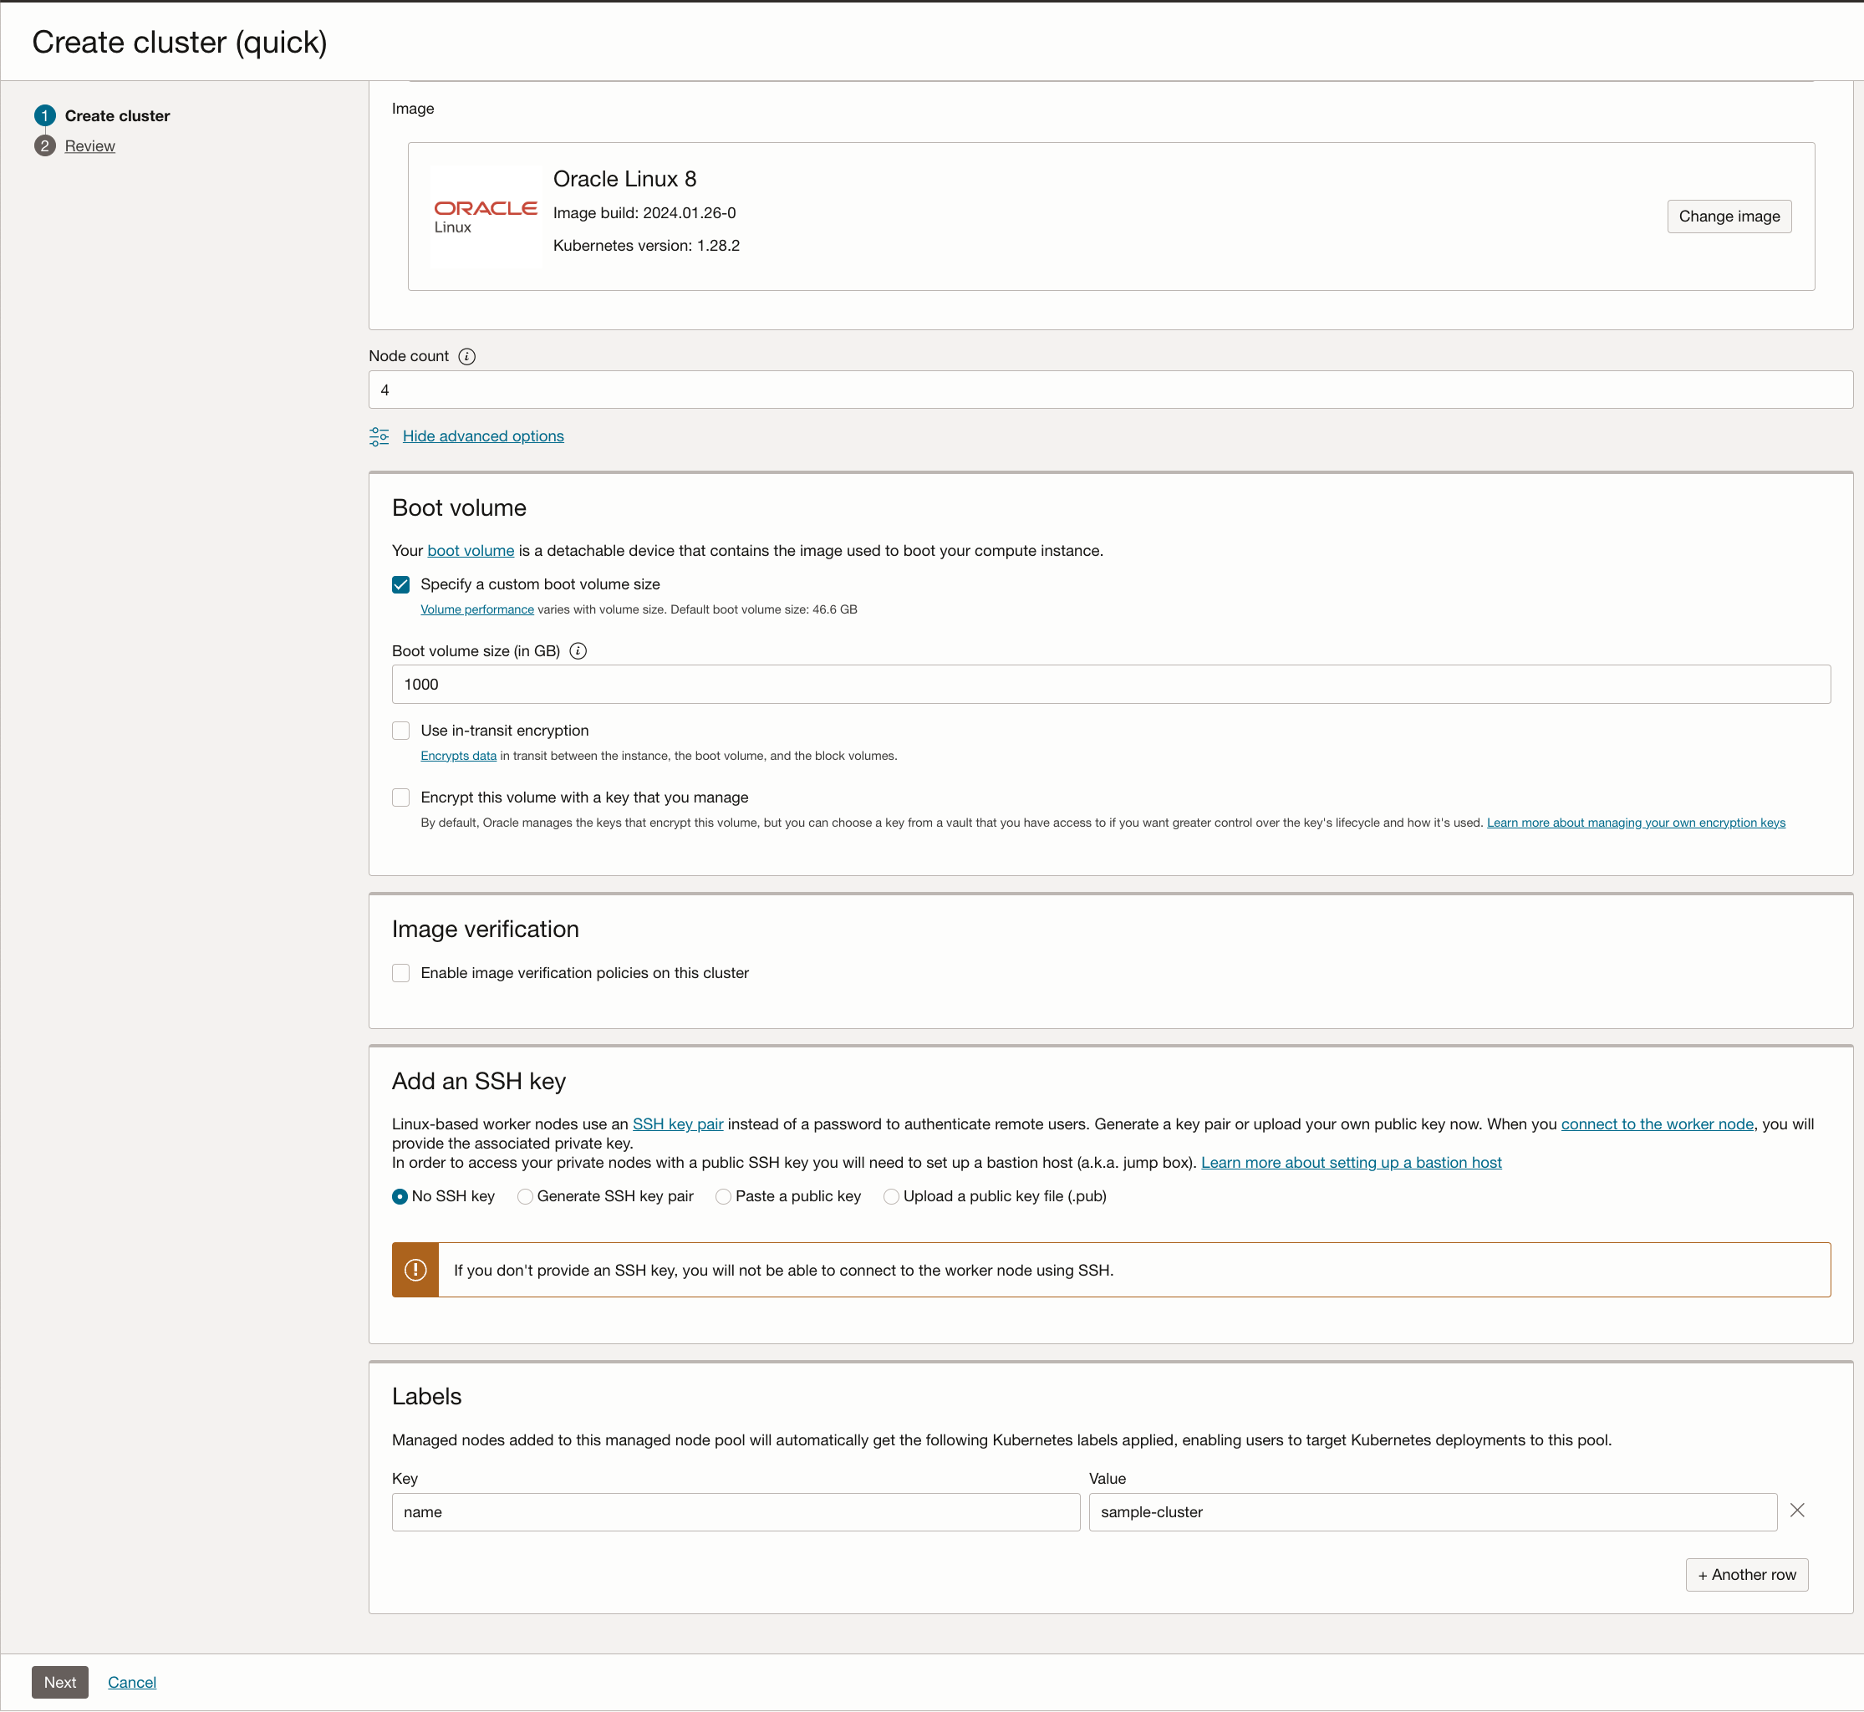Click the Remove label row X icon
Viewport: 1864px width, 1712px height.
pyautogui.click(x=1797, y=1509)
